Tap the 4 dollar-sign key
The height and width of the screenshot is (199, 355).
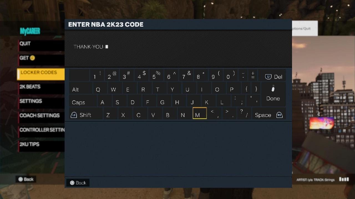pos(142,75)
